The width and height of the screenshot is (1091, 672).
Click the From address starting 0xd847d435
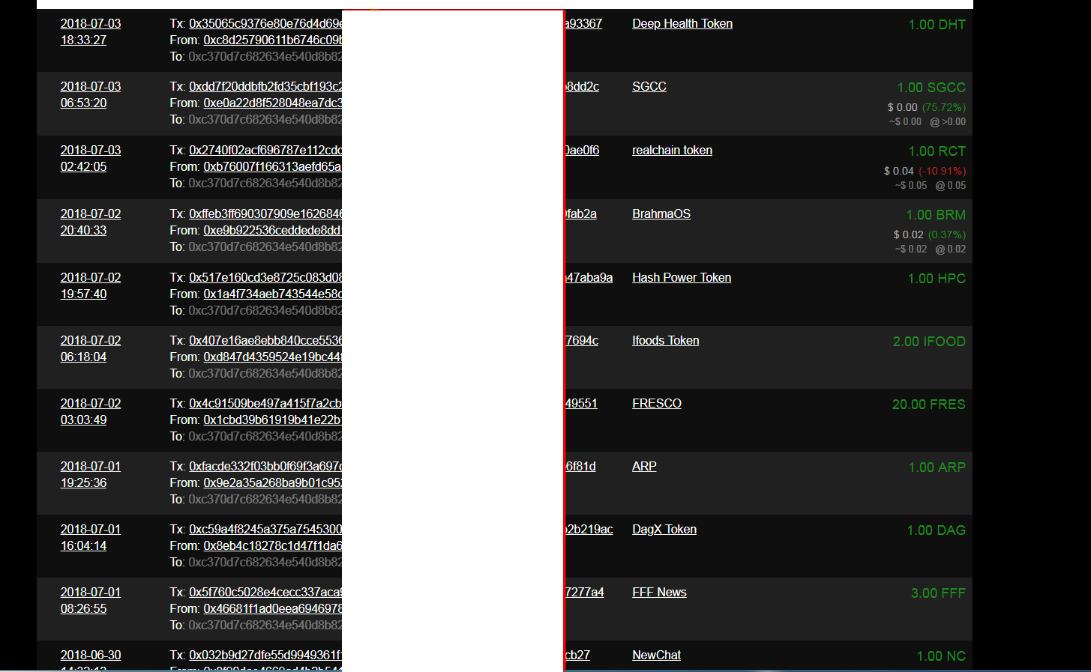[x=273, y=357]
